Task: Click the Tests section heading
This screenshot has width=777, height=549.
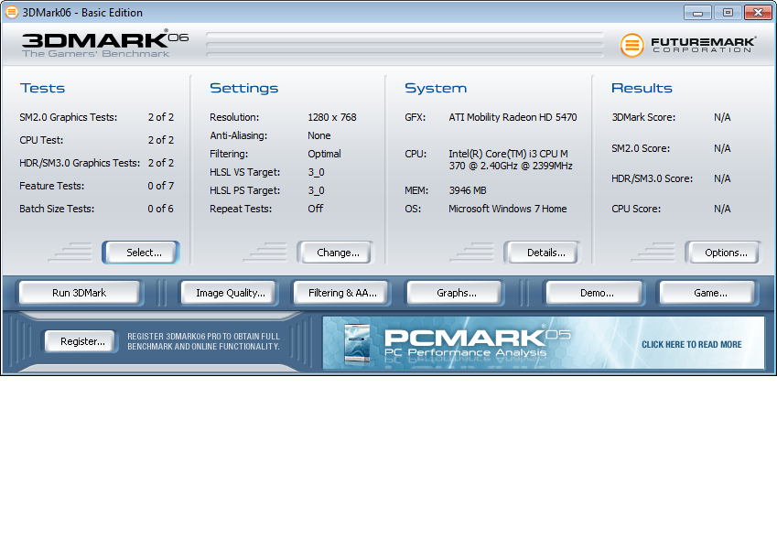Action: click(x=42, y=88)
